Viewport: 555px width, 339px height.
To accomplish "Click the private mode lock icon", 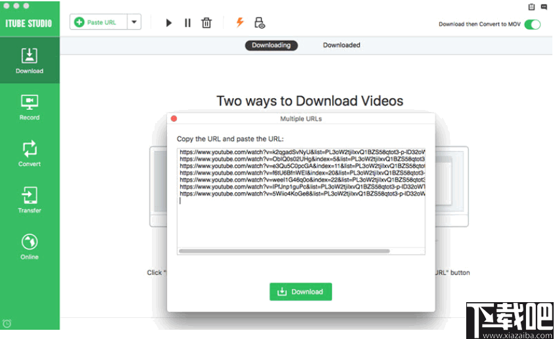I will click(x=260, y=22).
